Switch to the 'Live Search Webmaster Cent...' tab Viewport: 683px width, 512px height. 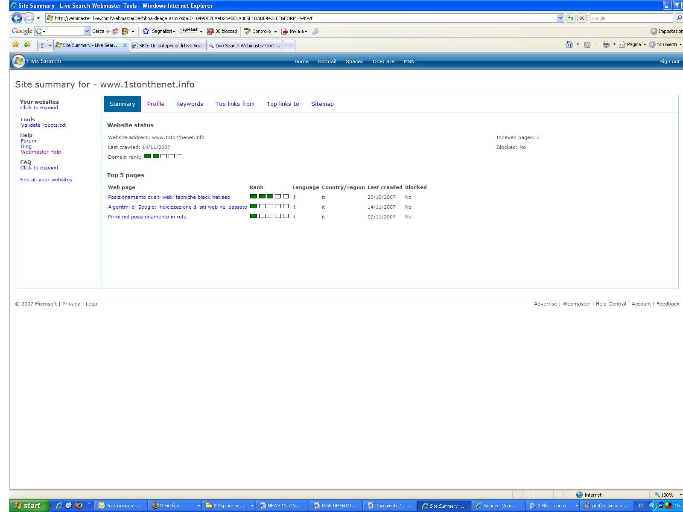[x=245, y=46]
